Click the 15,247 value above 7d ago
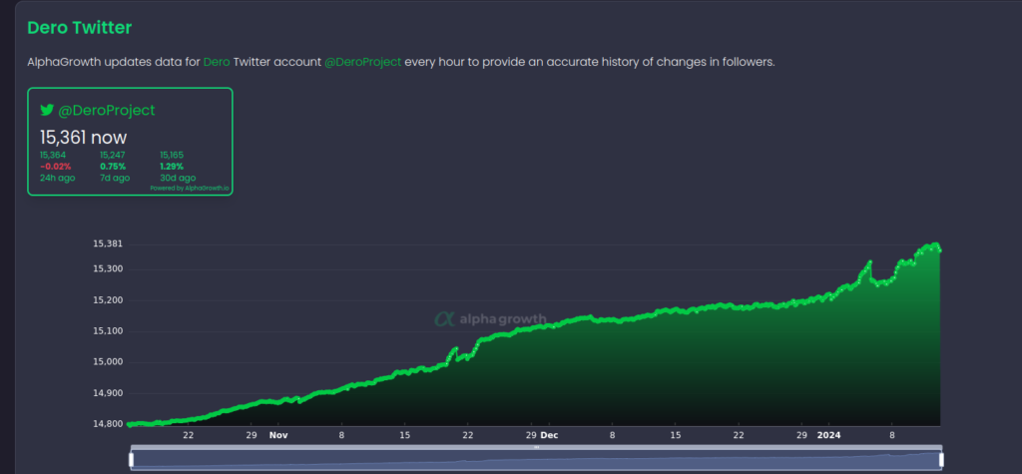Viewport: 1022px width, 474px height. click(x=112, y=156)
